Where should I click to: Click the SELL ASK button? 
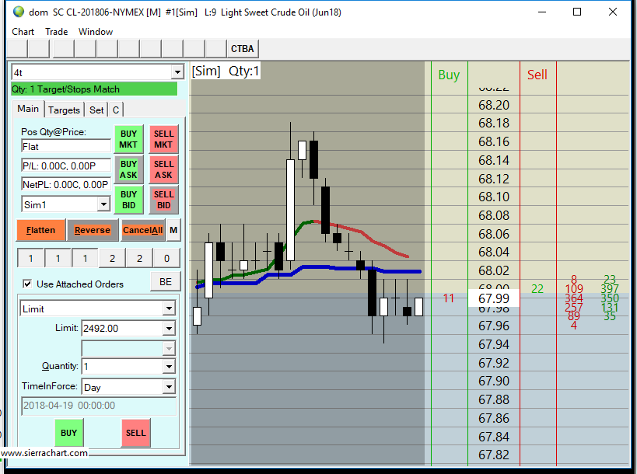163,169
